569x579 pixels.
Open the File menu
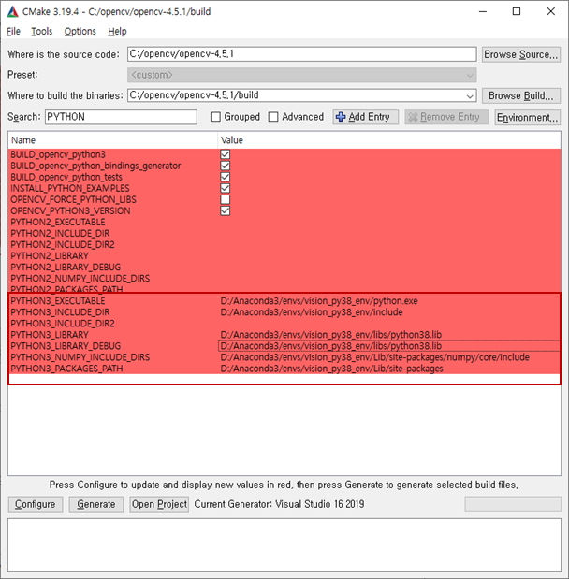13,32
